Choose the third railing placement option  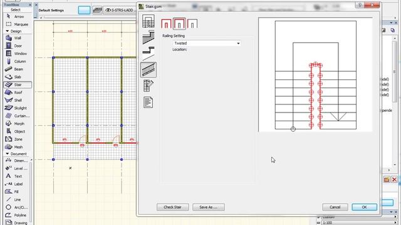[192, 24]
